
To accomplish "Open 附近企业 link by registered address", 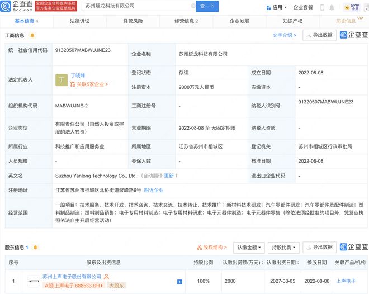I will pyautogui.click(x=154, y=190).
